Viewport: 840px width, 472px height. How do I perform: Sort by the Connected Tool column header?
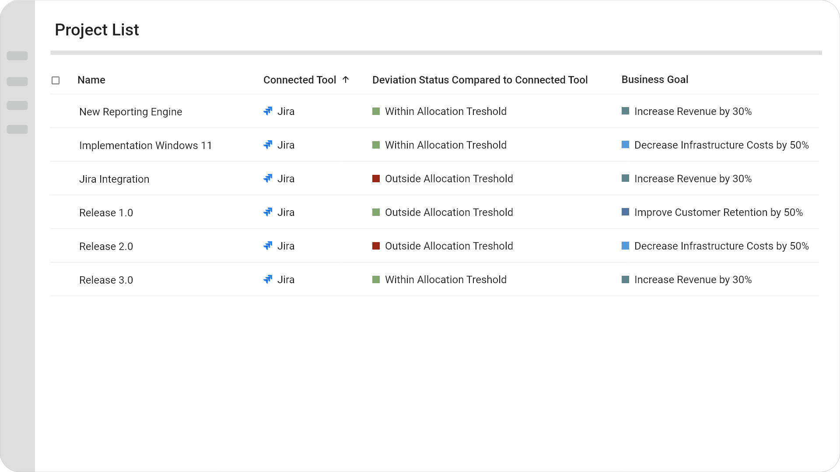pos(300,80)
